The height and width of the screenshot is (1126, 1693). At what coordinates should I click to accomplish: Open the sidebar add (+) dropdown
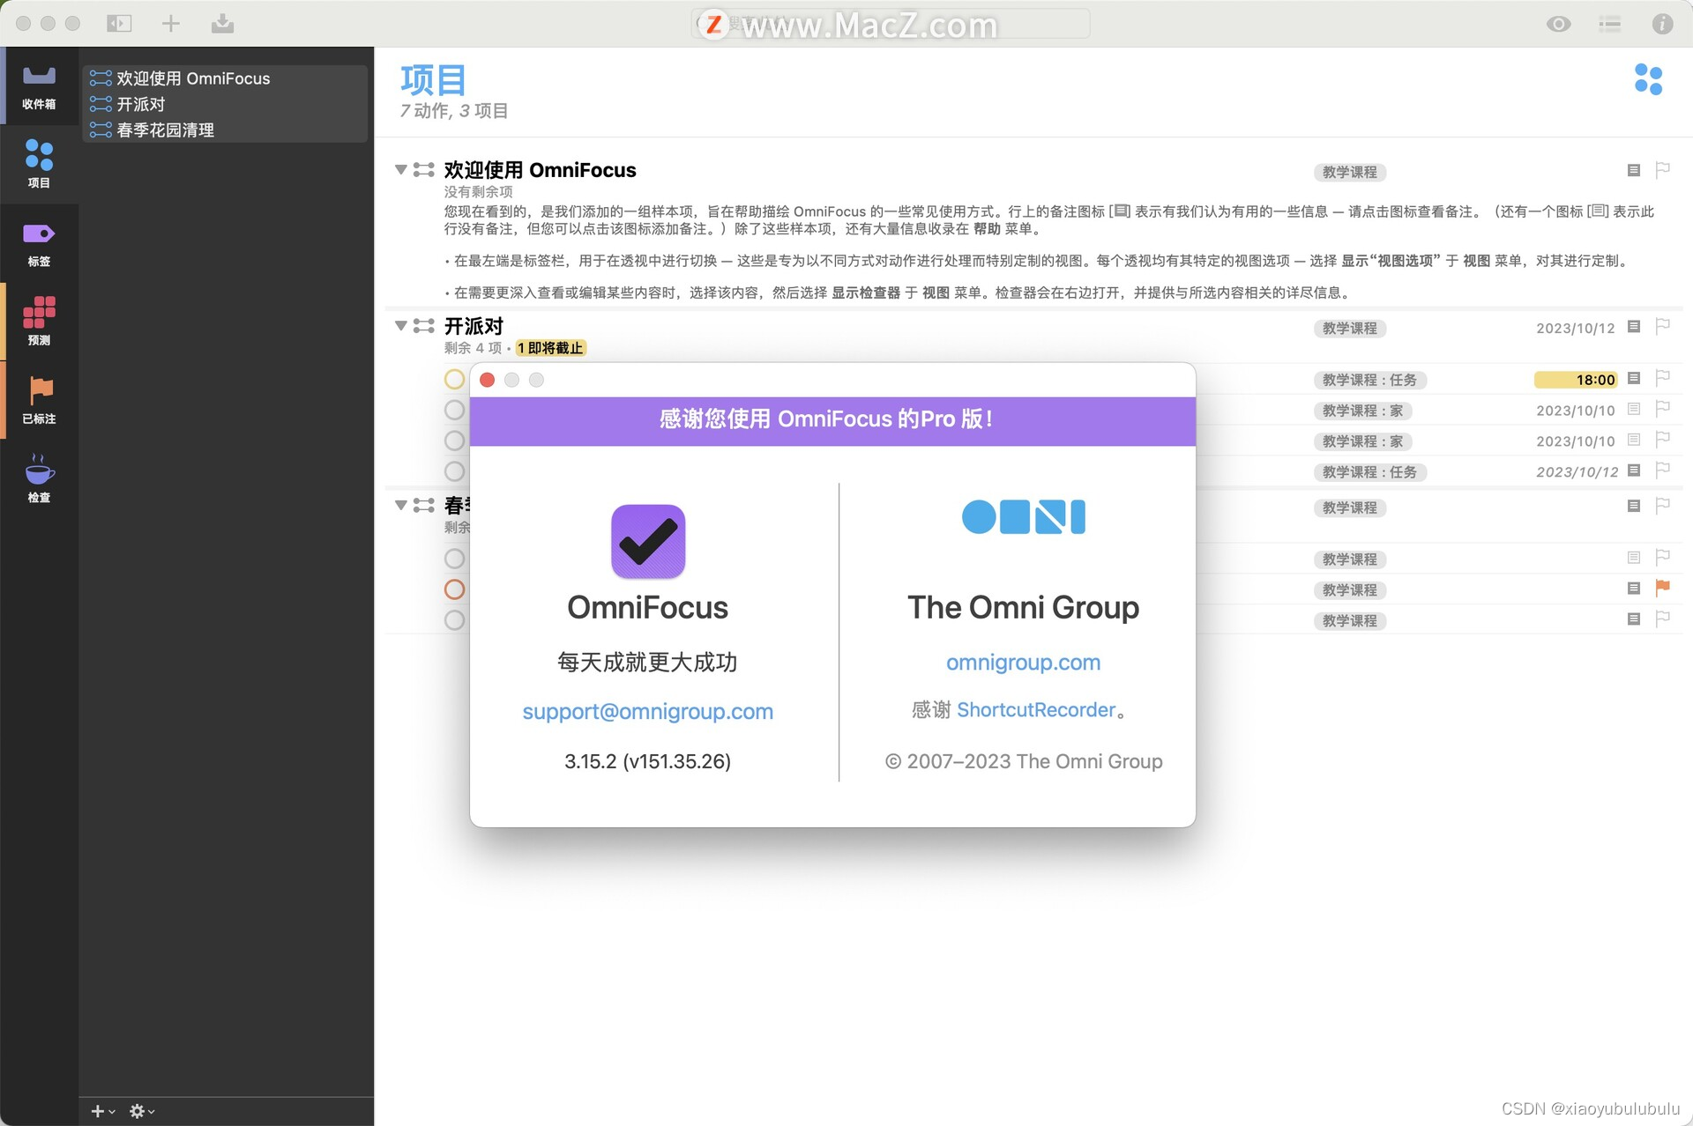(x=102, y=1111)
